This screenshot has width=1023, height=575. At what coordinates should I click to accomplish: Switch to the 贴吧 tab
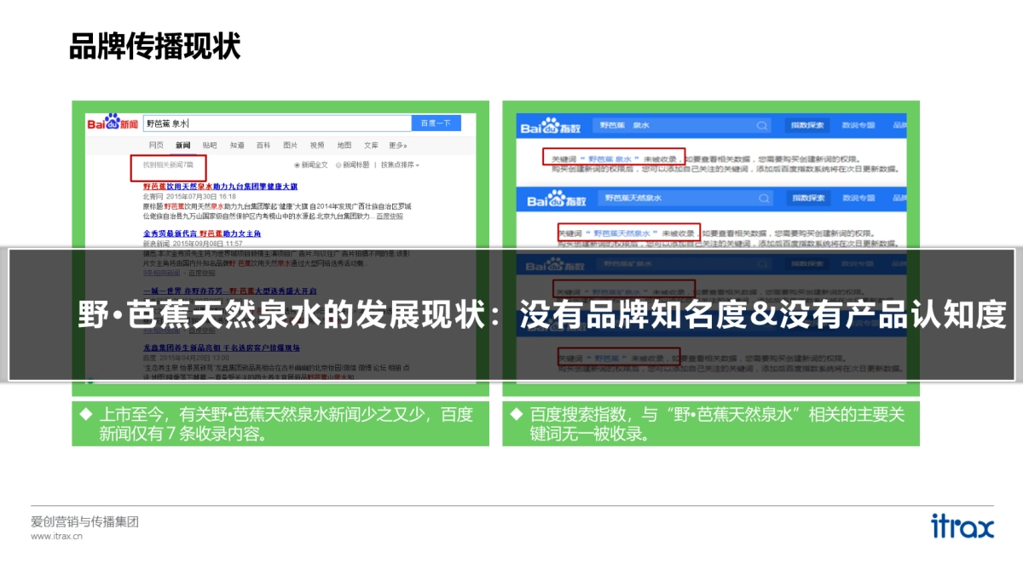click(211, 144)
